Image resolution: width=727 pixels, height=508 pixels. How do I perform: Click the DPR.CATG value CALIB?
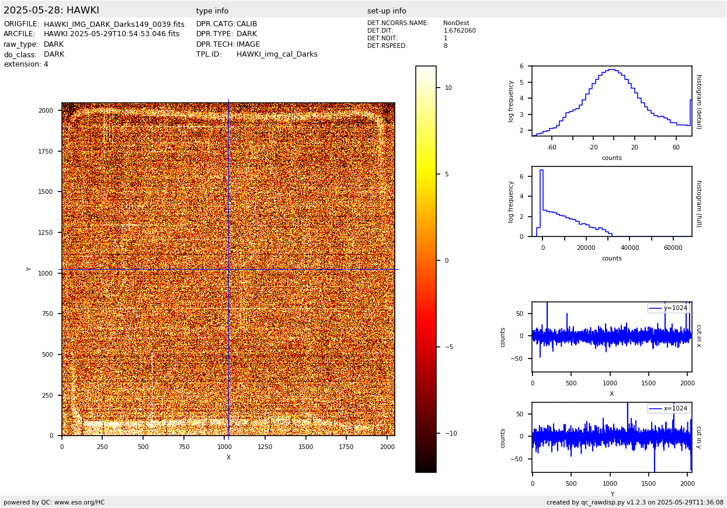pos(246,25)
